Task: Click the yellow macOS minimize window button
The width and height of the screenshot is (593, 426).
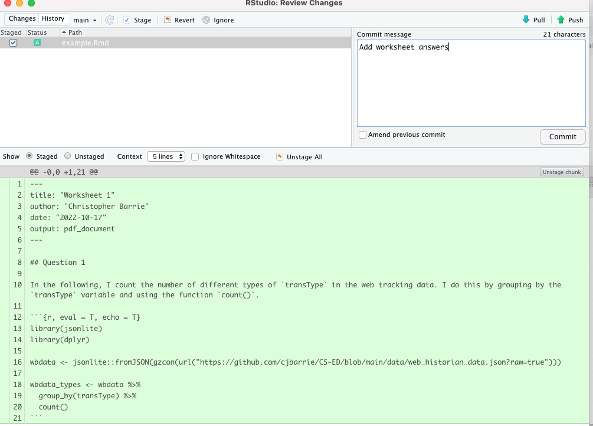Action: 19,3
